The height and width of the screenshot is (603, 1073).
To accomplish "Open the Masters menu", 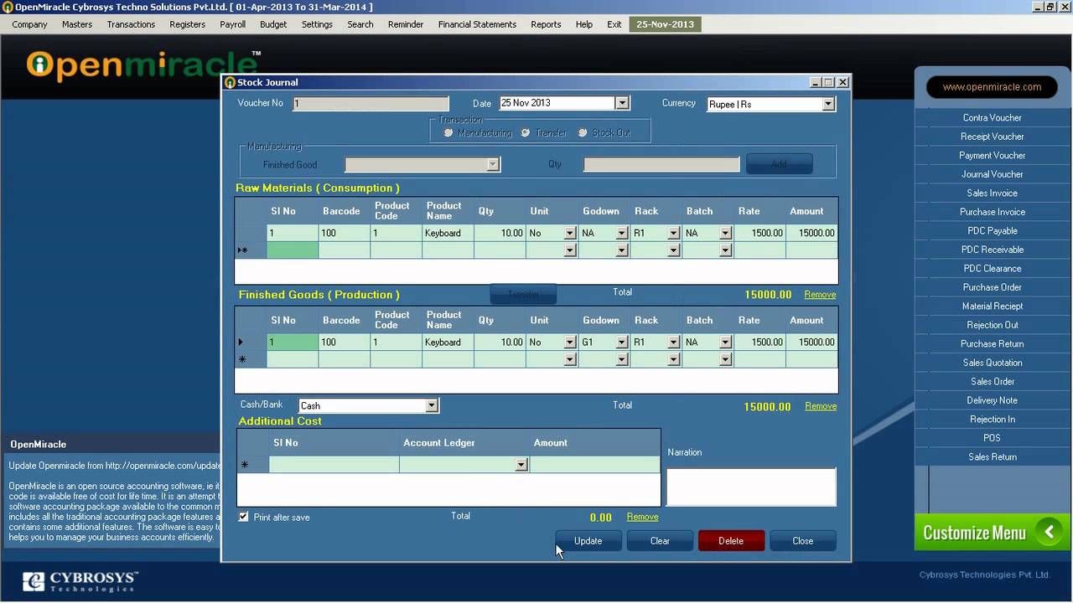I will pyautogui.click(x=77, y=24).
